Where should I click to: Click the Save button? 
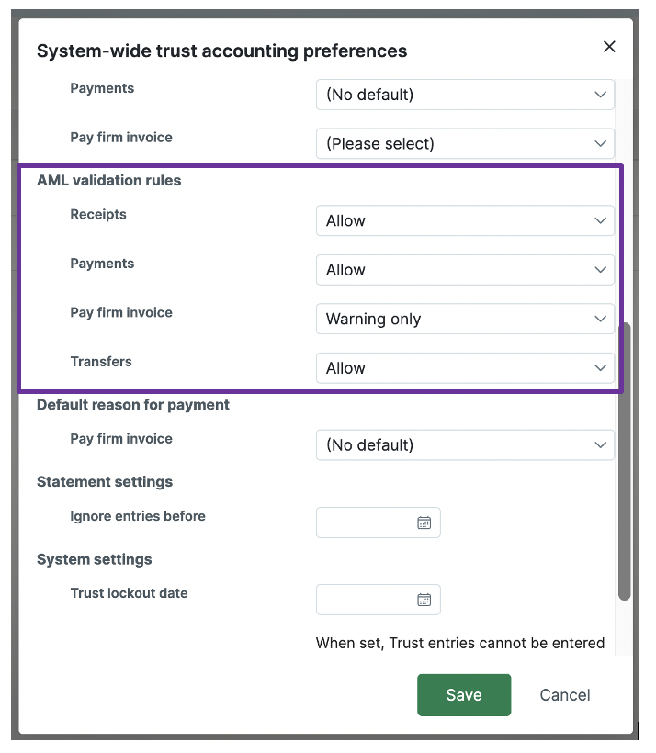[x=464, y=695]
